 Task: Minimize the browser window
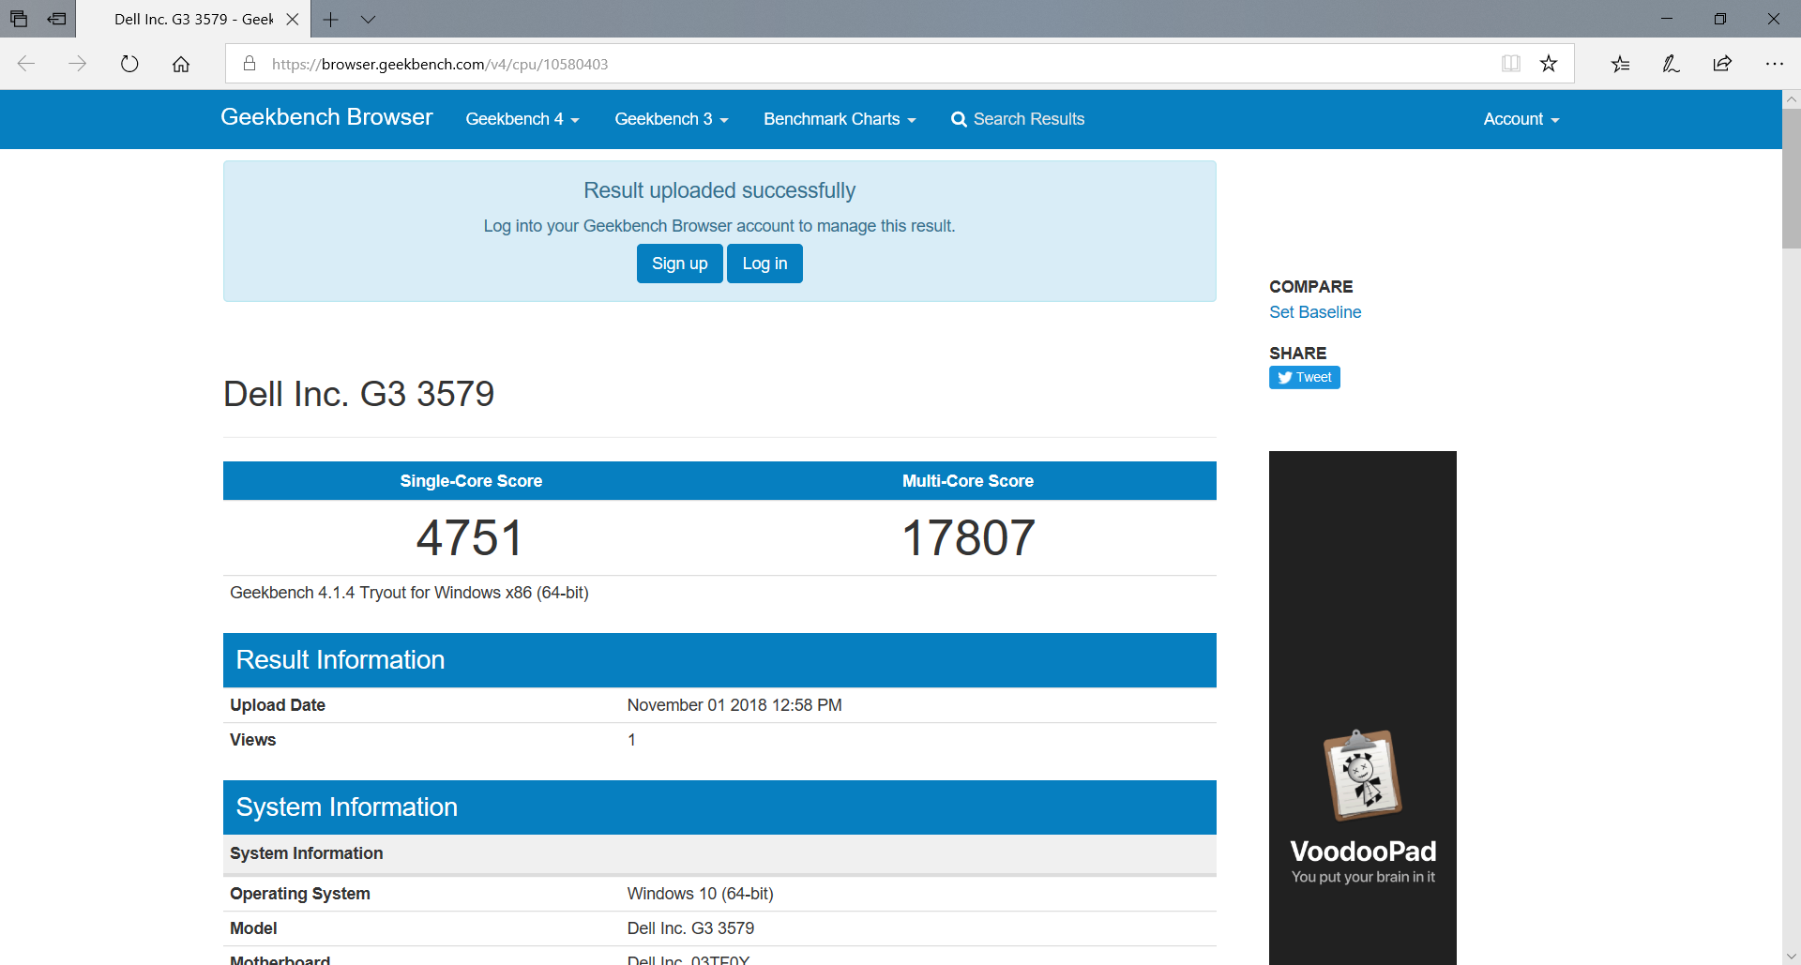[1667, 19]
